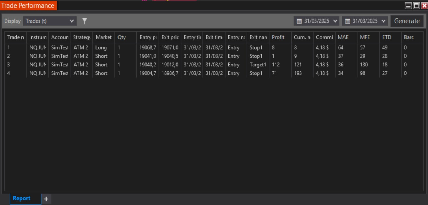This screenshot has height=205, width=428.
Task: Sort by Account column header
Action: (60, 37)
